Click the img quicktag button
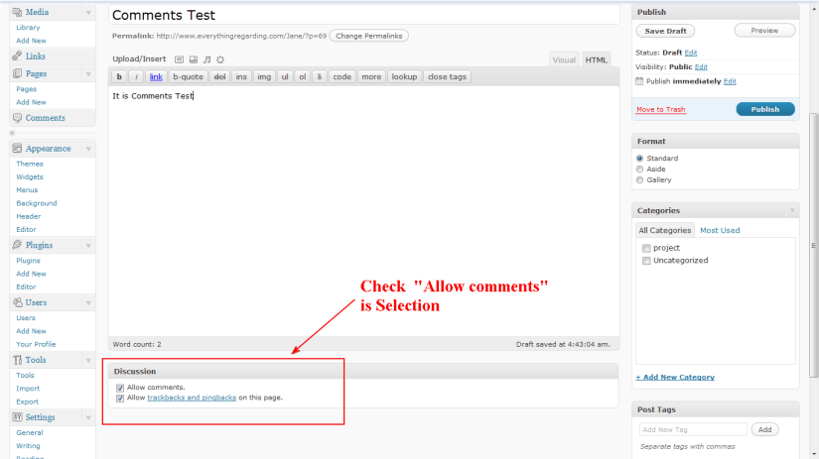819x459 pixels. pyautogui.click(x=264, y=76)
